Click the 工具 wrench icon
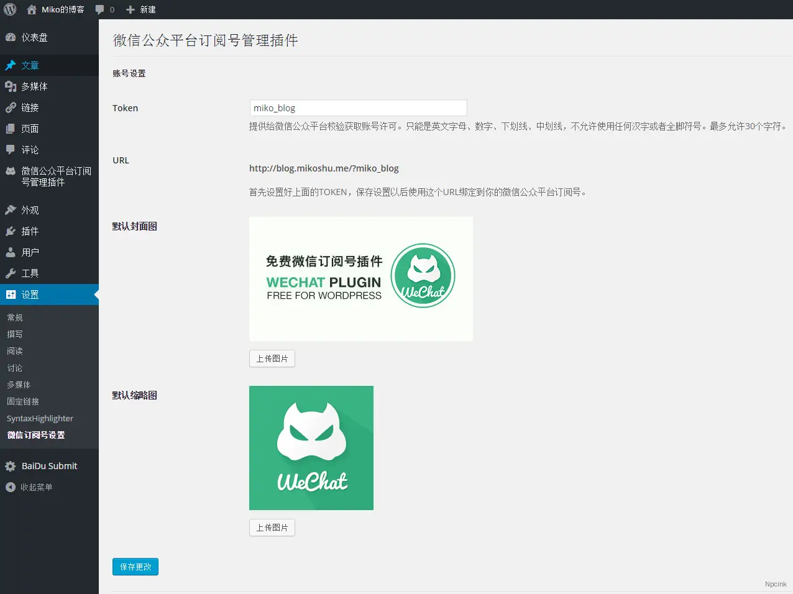Image resolution: width=793 pixels, height=594 pixels. [11, 273]
